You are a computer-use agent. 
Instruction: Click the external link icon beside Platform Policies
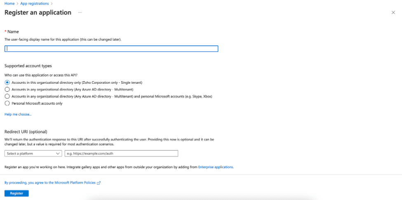[99, 183]
